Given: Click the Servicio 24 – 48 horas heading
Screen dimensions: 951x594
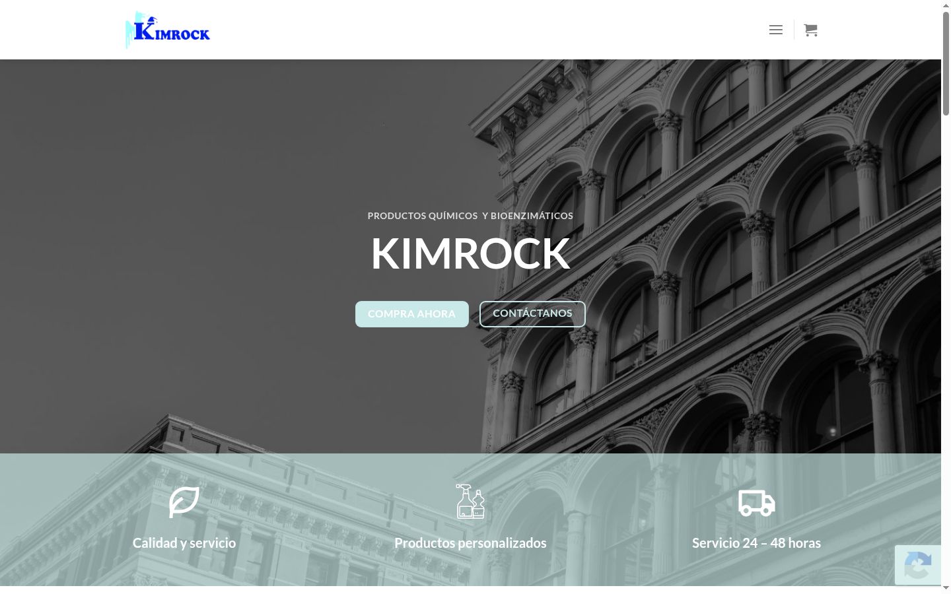Looking at the screenshot, I should (x=757, y=543).
